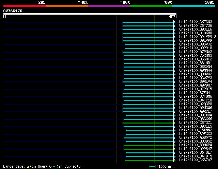Select the UniRef100_C6T736 label
The height and width of the screenshot is (169, 218).
coord(196,26)
